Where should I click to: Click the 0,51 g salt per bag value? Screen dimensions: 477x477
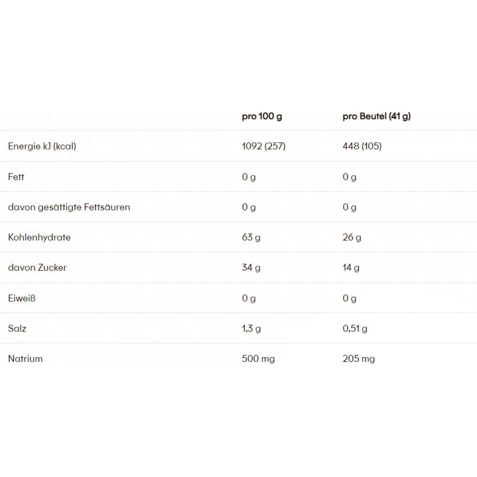click(x=355, y=328)
